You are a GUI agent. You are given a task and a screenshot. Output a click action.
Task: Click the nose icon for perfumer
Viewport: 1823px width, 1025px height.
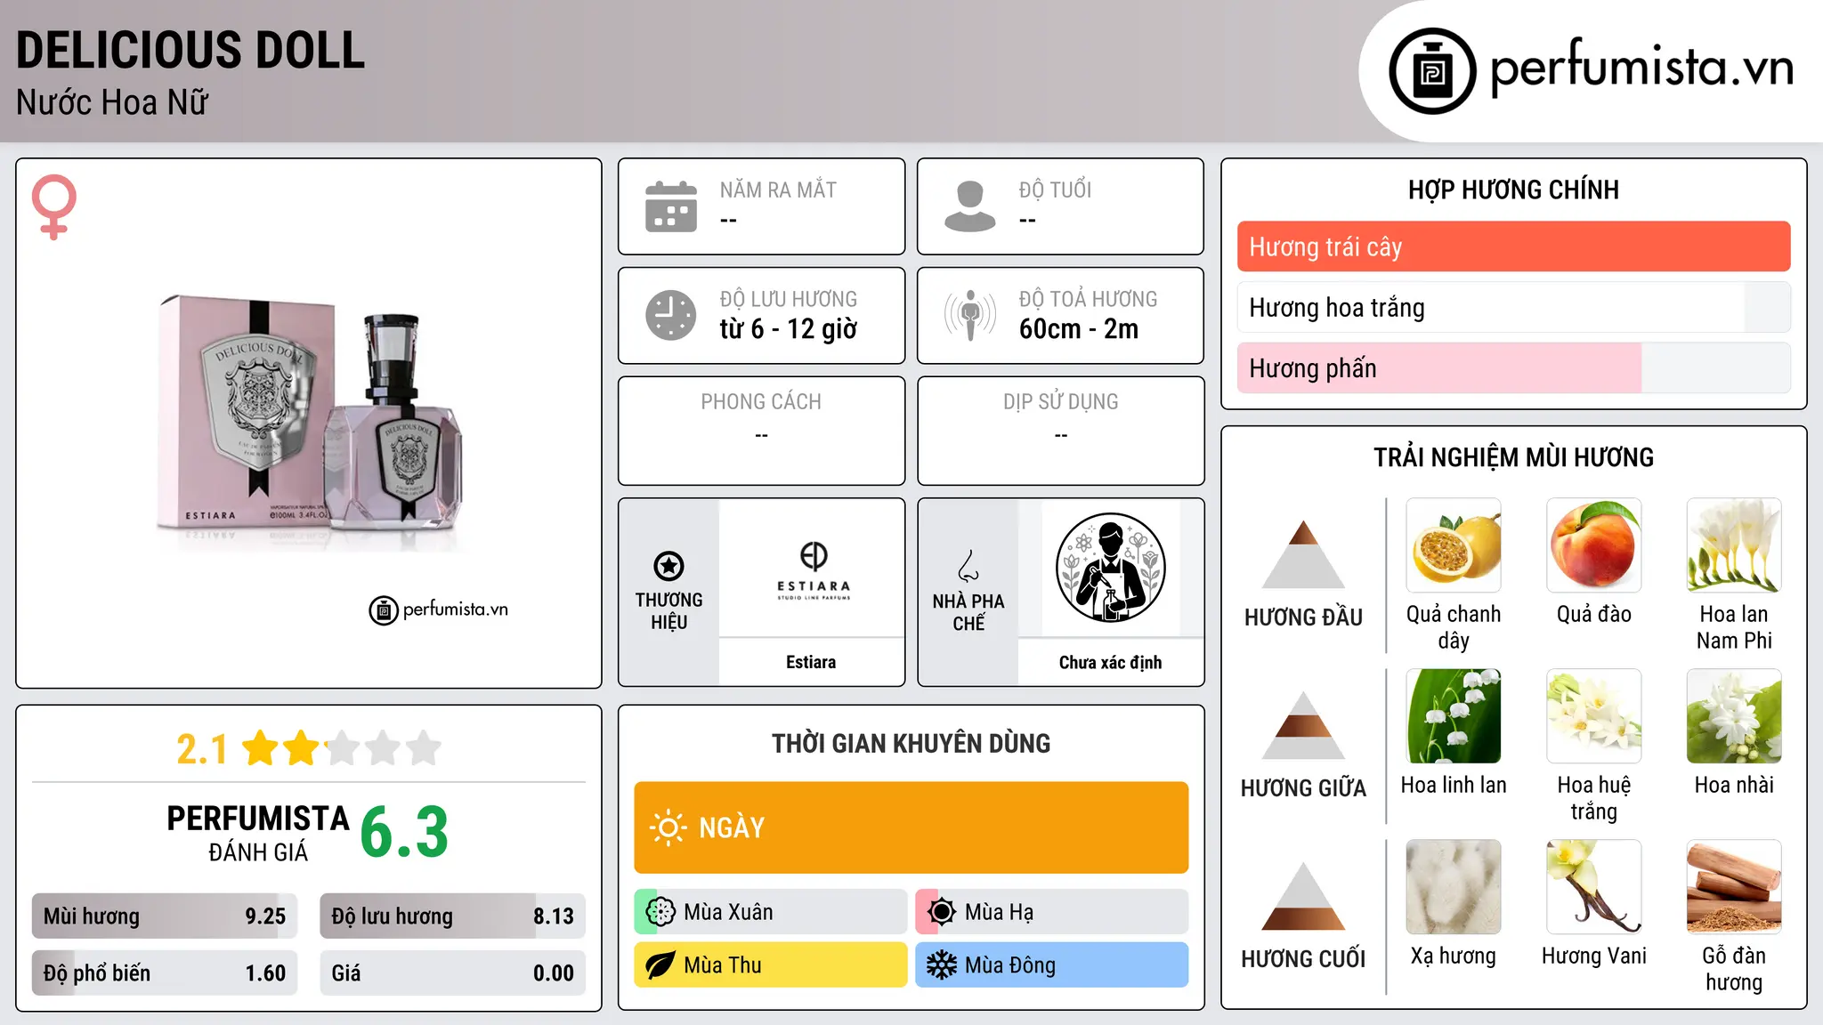pos(968,566)
